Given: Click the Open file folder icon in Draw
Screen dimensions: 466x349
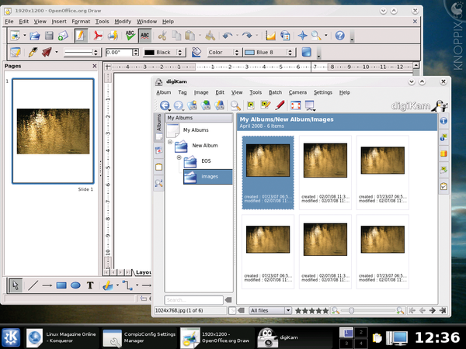Looking at the screenshot, I should (35, 36).
